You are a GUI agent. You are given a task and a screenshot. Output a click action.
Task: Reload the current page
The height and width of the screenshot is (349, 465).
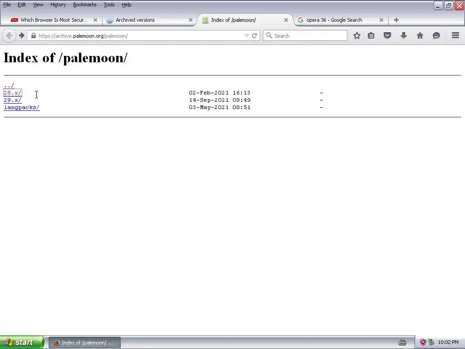[x=254, y=35]
